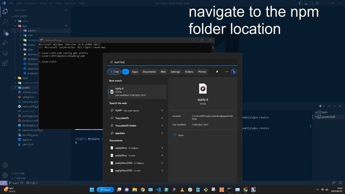Select the Photos filter tab
Viewport: 345px width, 194px height.
[x=202, y=72]
